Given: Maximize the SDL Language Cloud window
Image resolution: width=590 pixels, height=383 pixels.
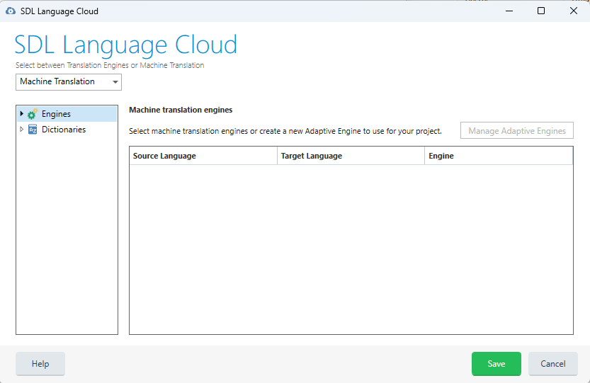Looking at the screenshot, I should tap(541, 11).
